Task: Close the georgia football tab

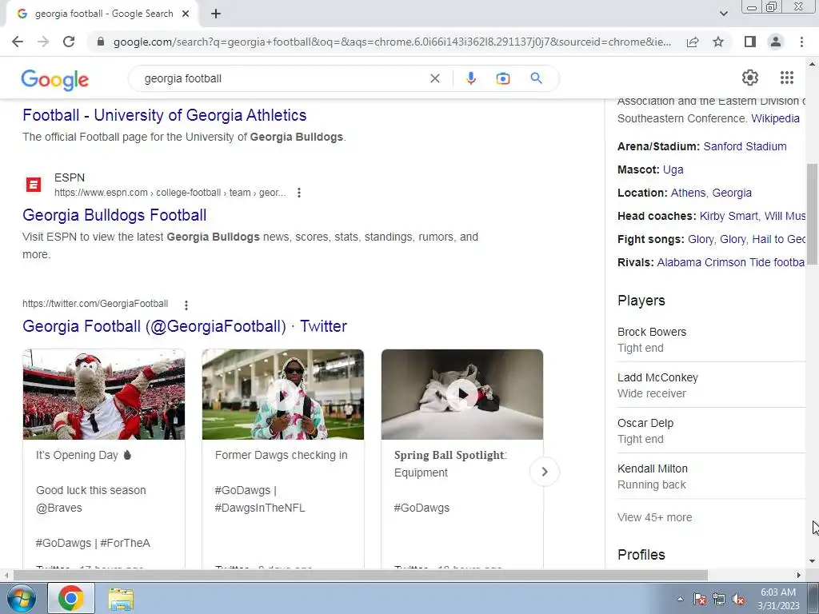Action: (x=186, y=14)
